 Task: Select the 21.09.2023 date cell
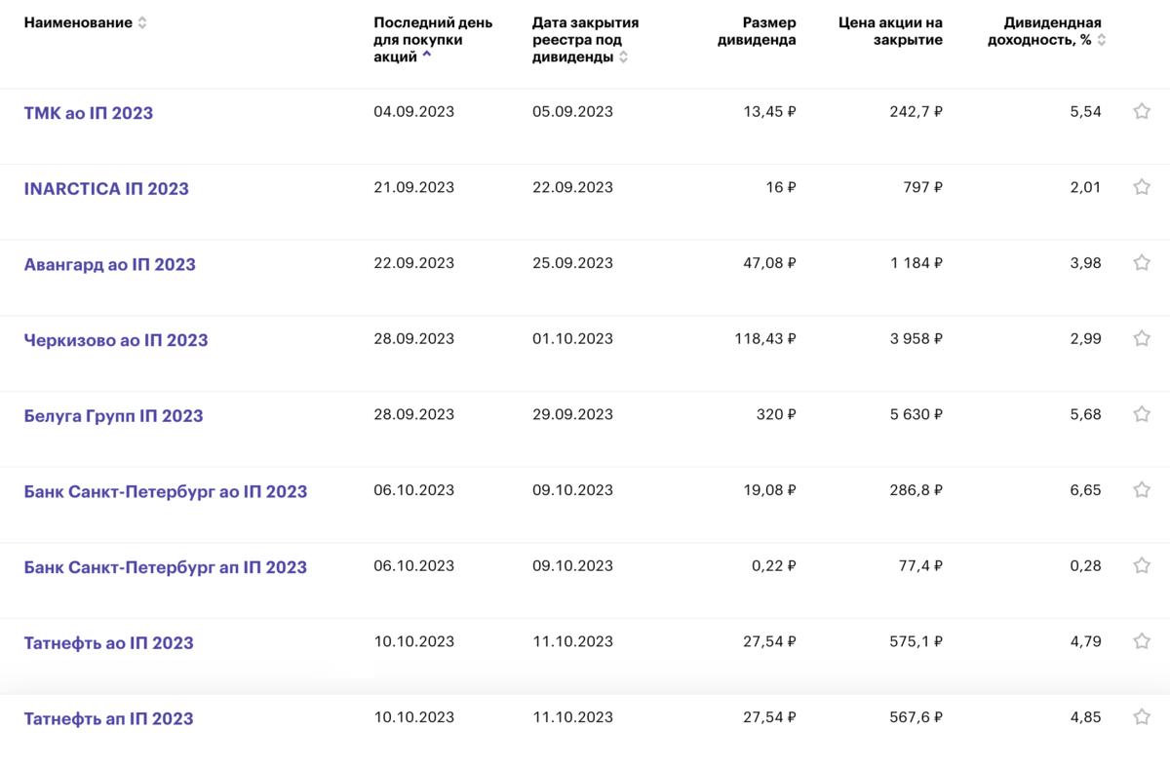414,187
